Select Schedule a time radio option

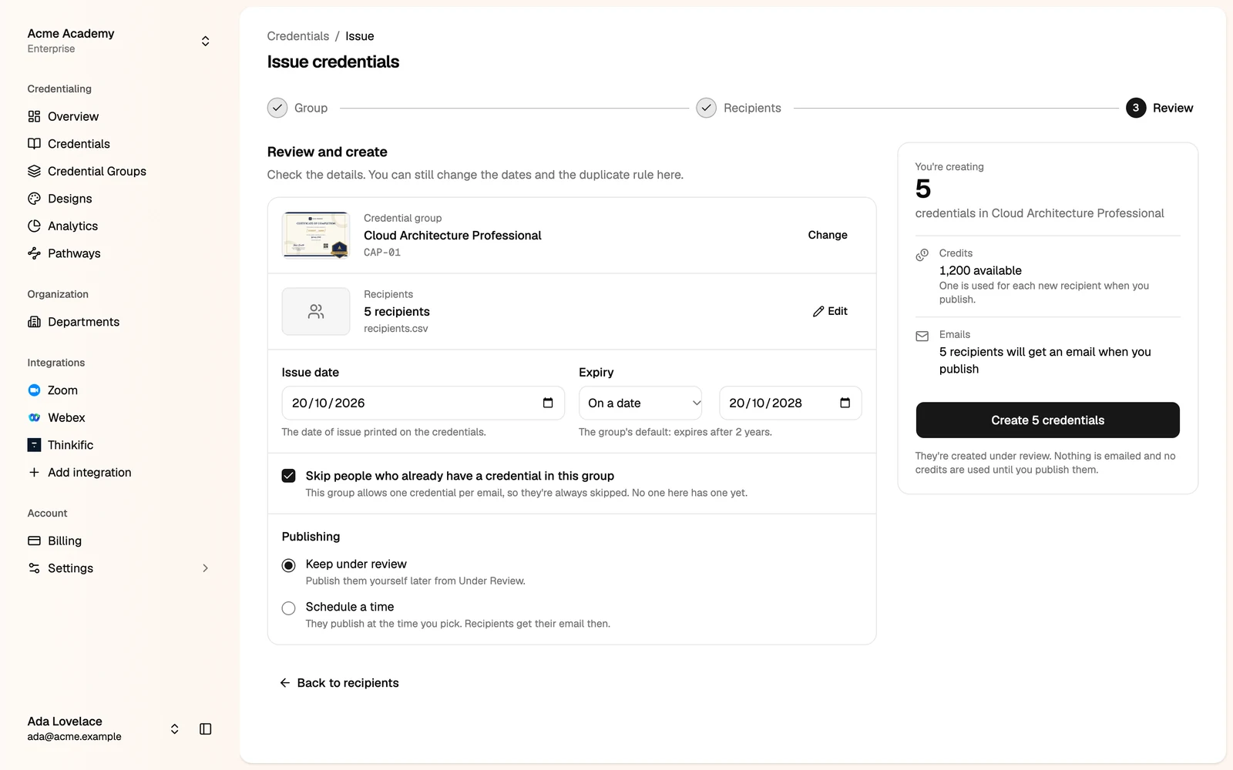[x=288, y=608]
